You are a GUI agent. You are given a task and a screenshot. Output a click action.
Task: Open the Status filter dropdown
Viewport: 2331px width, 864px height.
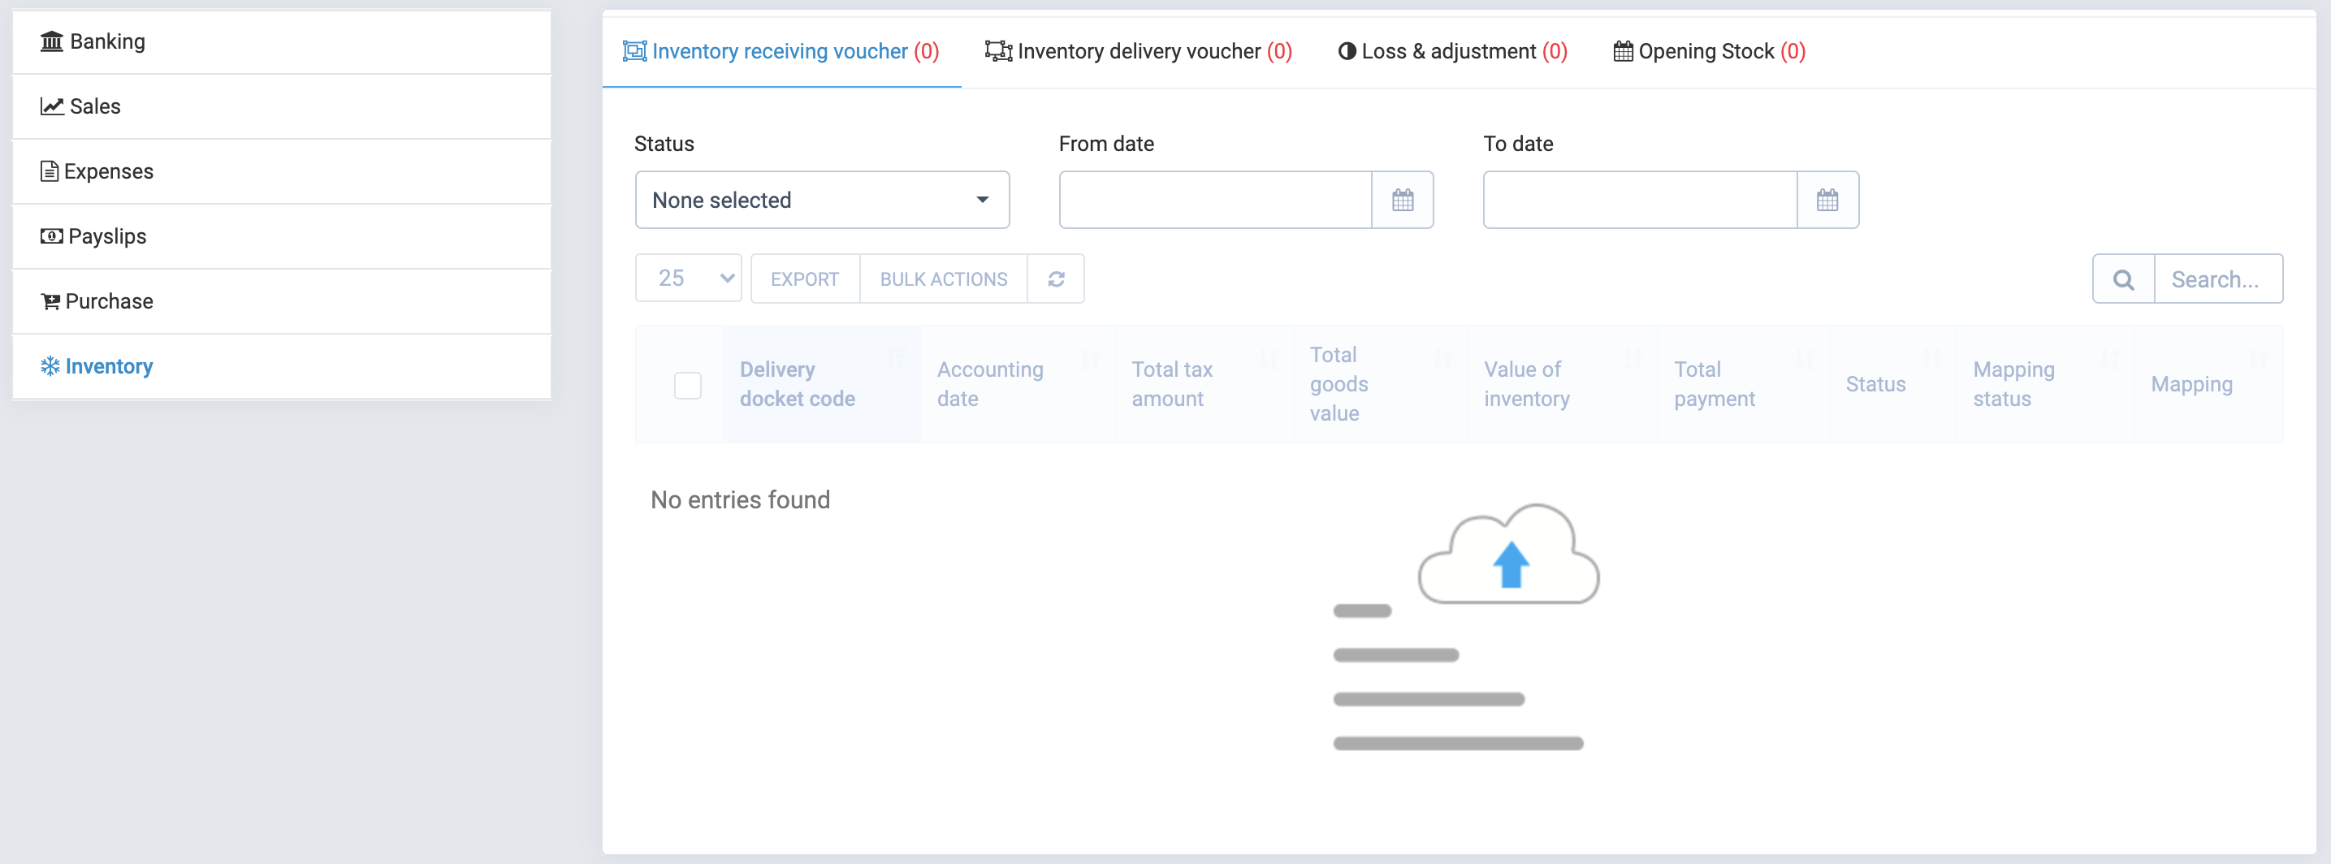822,200
